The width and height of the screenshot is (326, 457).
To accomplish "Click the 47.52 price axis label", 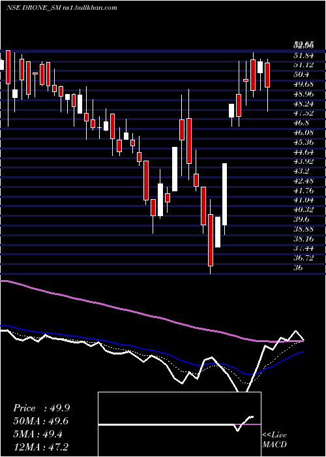I will pos(304,114).
